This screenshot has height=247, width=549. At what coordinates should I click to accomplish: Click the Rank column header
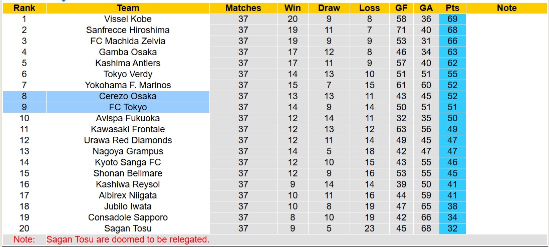click(24, 8)
